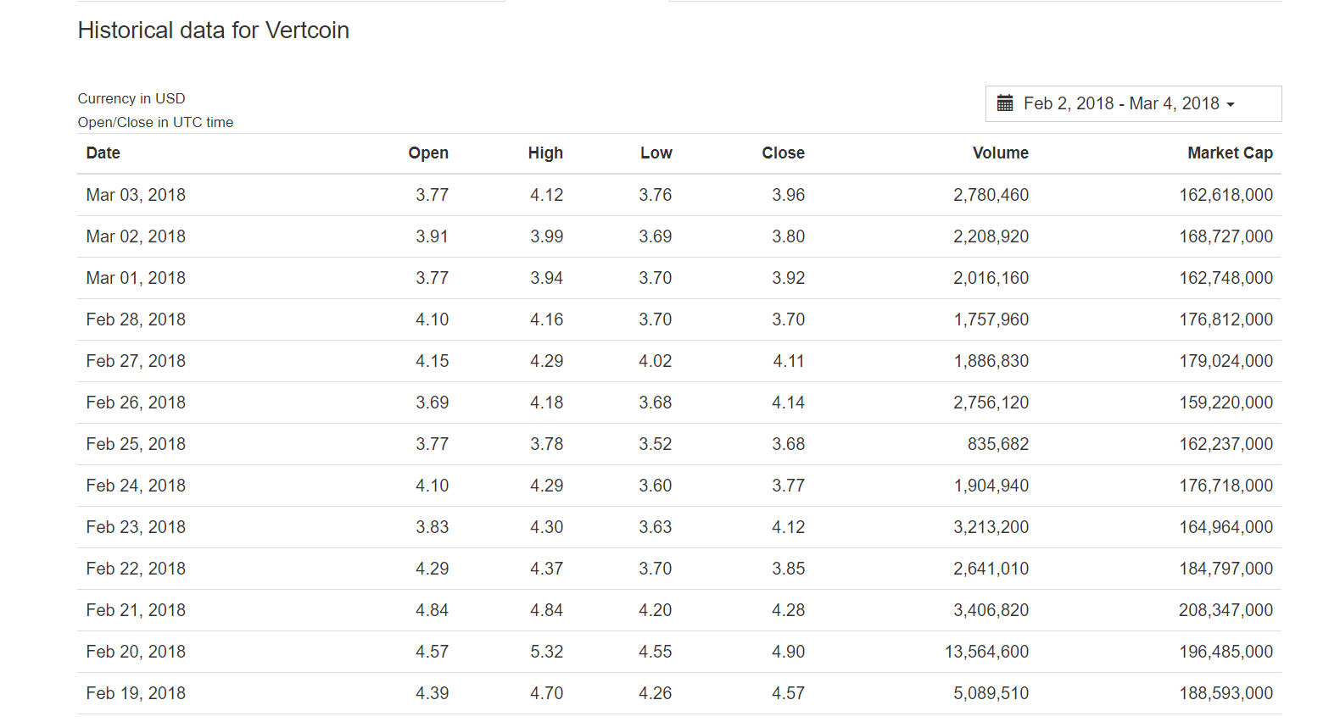Click the Open/Close in UTC time note
The image size is (1340, 722).
[x=155, y=122]
